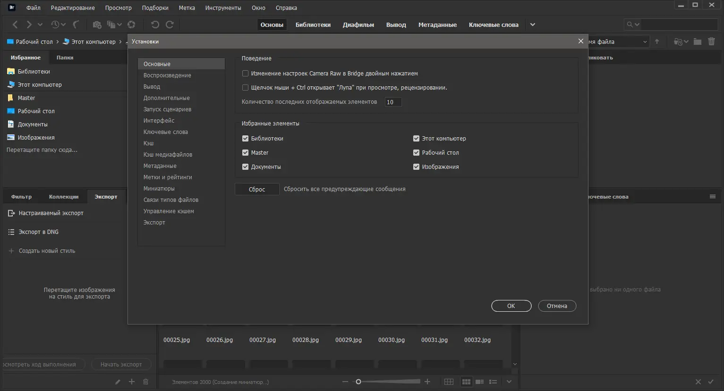Click the rotate counterclockwise icon
724x391 pixels.
coord(154,25)
